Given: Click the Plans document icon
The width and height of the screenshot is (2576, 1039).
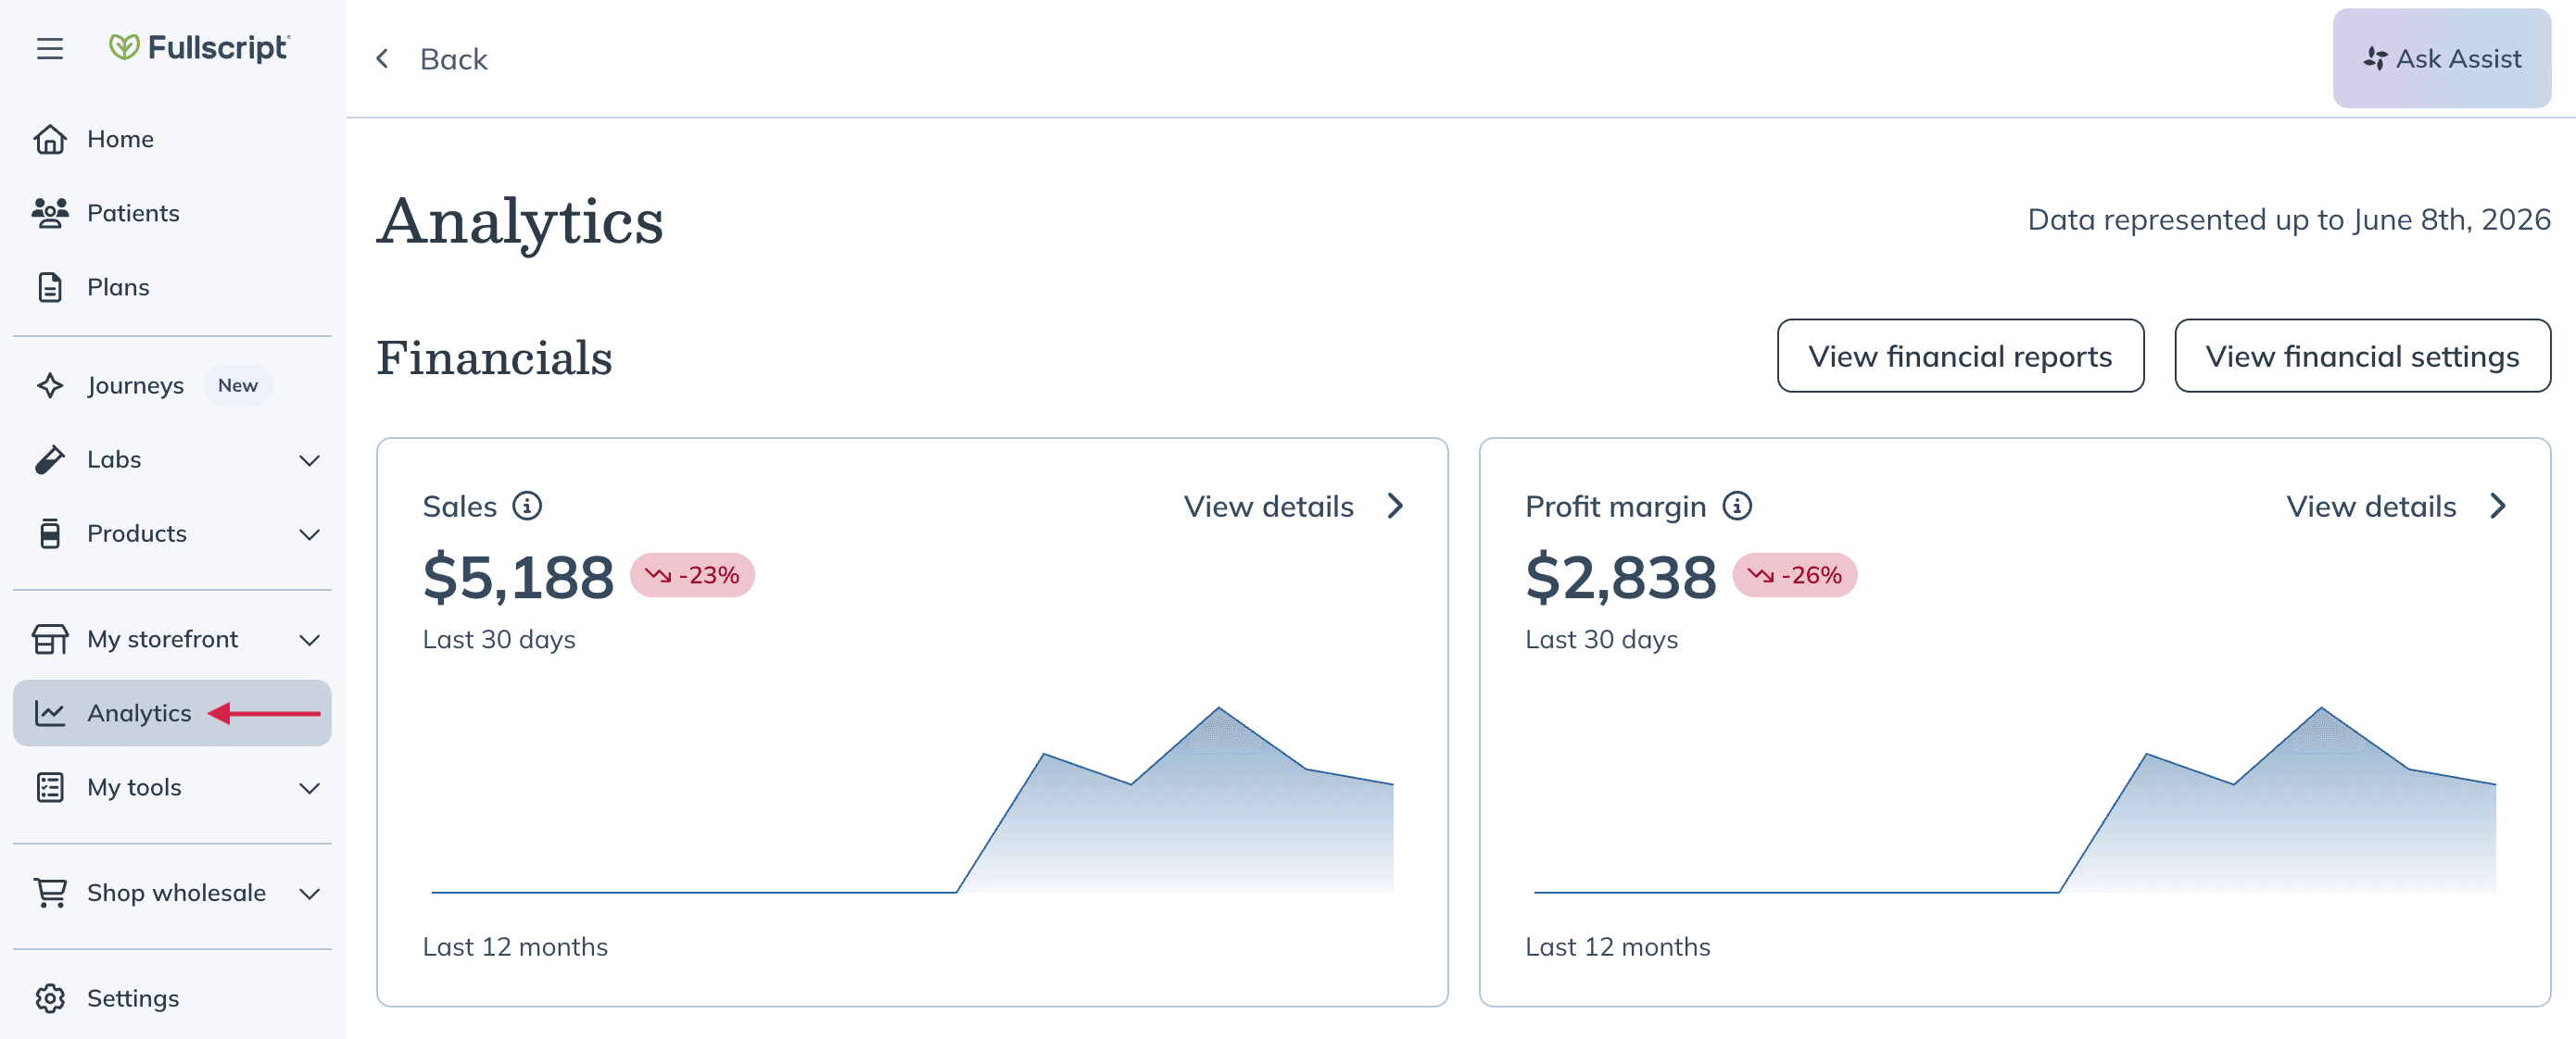Looking at the screenshot, I should [50, 287].
